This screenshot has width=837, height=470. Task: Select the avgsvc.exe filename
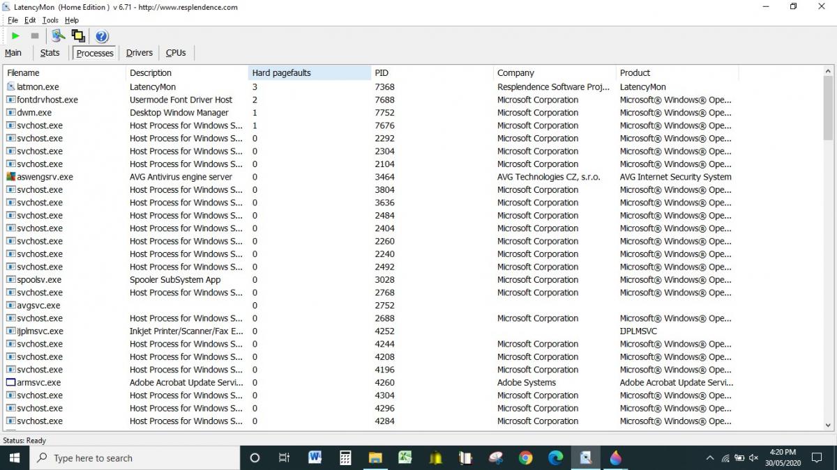click(38, 306)
